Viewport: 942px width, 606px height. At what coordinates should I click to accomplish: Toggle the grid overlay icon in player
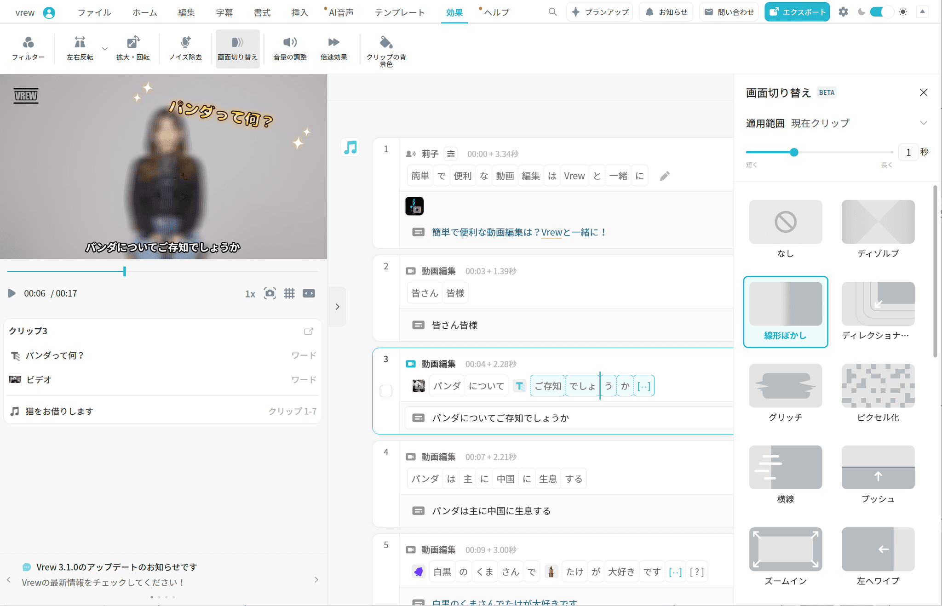point(289,293)
